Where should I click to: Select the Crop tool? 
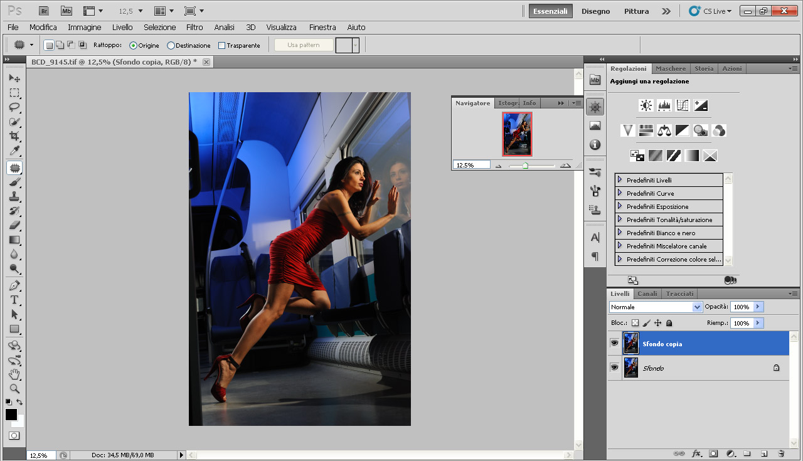(x=14, y=135)
